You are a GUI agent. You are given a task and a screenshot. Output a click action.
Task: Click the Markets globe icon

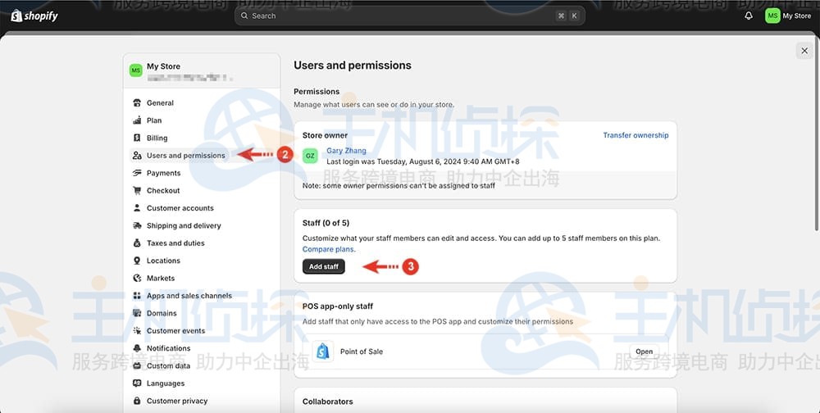click(x=137, y=278)
